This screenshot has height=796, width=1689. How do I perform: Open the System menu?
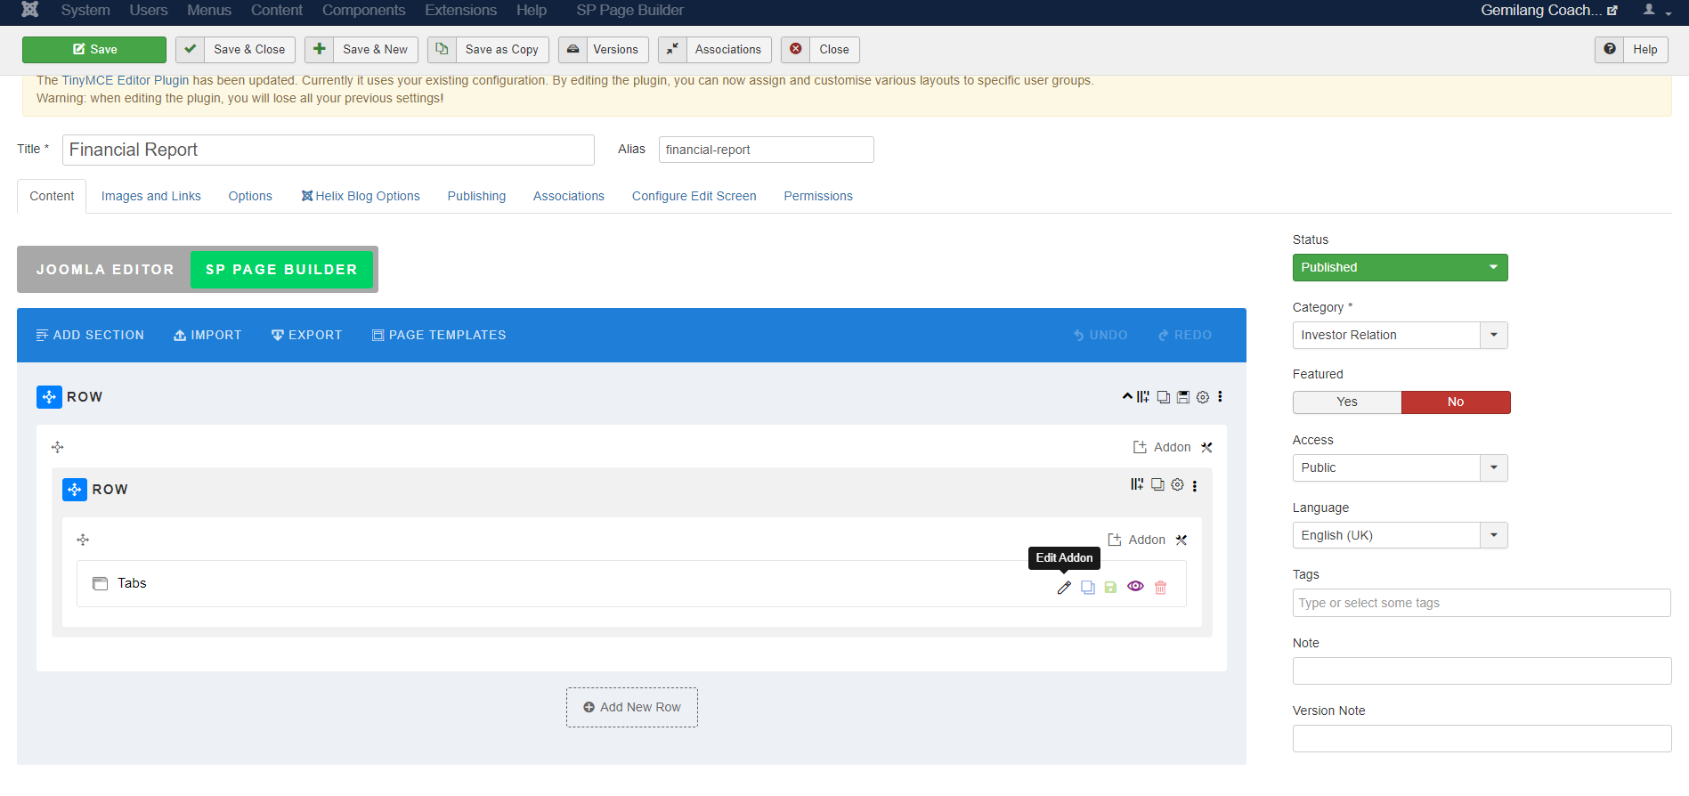85,10
